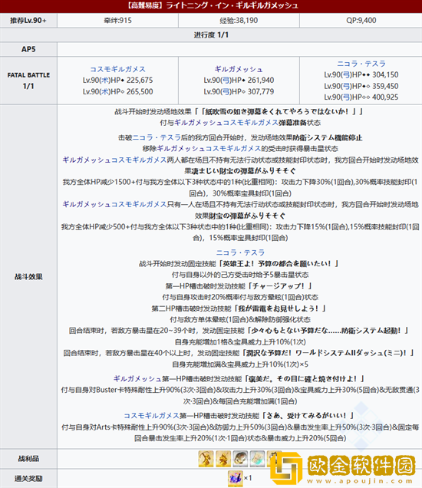The image size is (422, 488).
Task: Click the さあ、受けてみるがいい! skill name
Action: pos(310,416)
